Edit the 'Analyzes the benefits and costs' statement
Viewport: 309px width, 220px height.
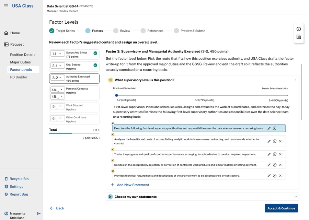coord(269,141)
